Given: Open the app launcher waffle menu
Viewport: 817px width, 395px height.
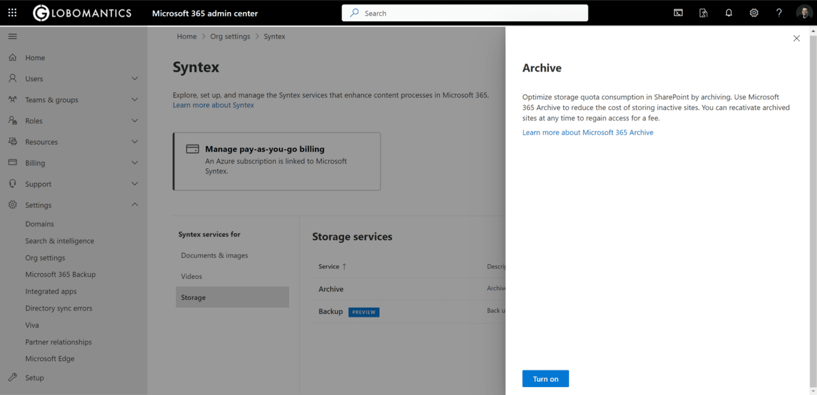Looking at the screenshot, I should click(12, 12).
